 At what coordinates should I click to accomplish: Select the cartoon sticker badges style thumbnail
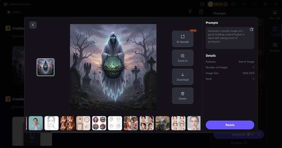[99, 123]
